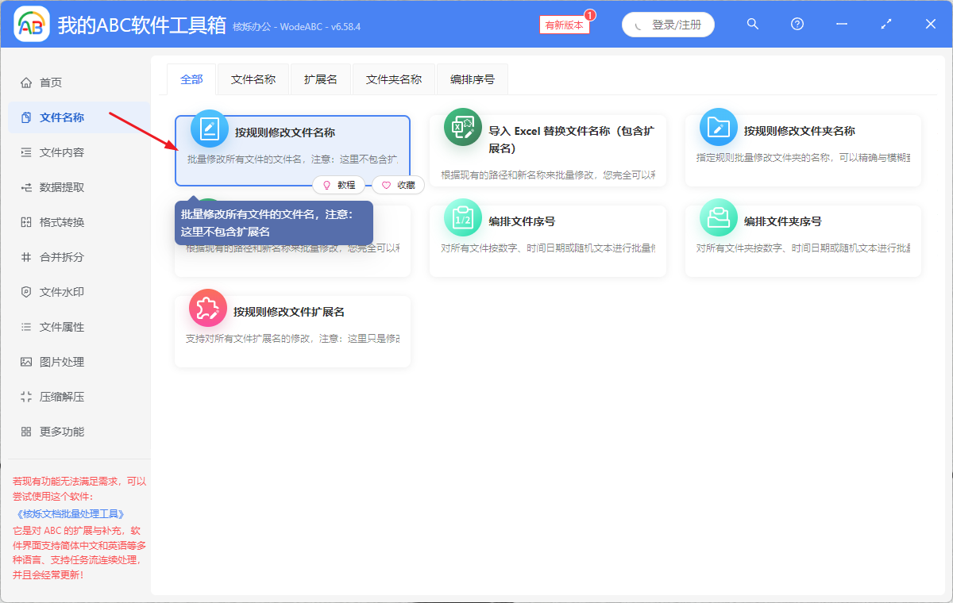Open the 文件属性 sidebar section
Viewport: 953px width, 603px height.
coord(48,326)
